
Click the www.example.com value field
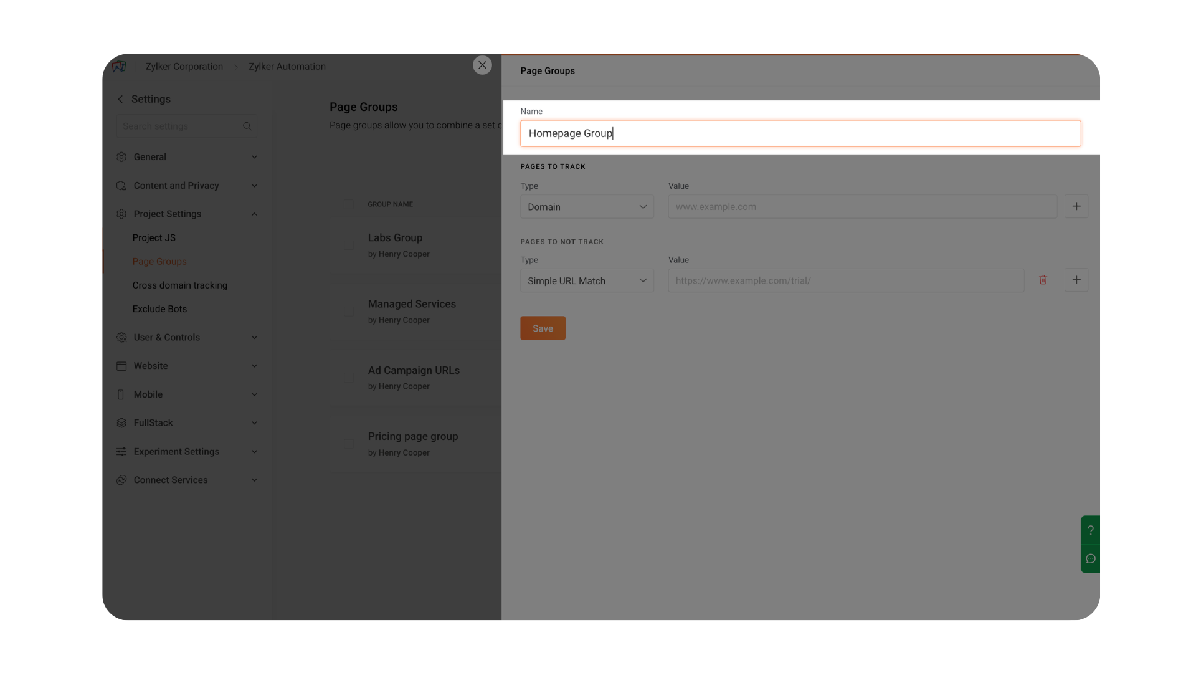tap(862, 207)
